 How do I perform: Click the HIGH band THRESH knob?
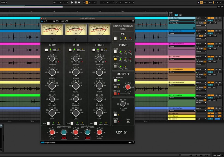(x=99, y=59)
